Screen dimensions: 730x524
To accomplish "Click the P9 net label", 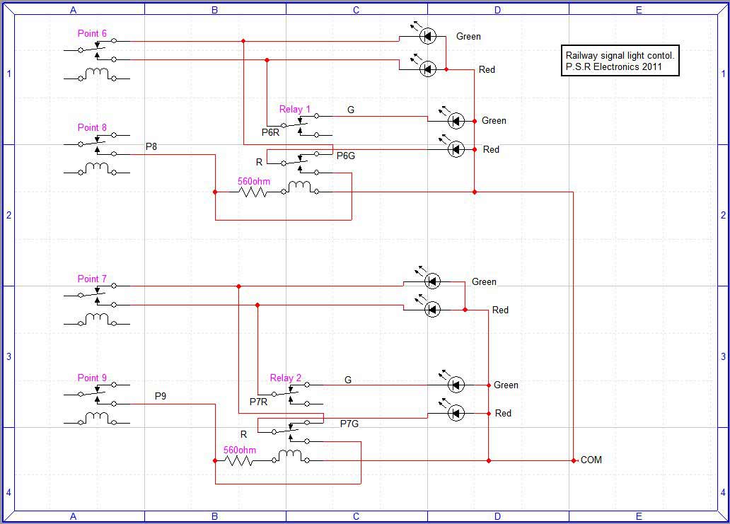I will [x=161, y=396].
